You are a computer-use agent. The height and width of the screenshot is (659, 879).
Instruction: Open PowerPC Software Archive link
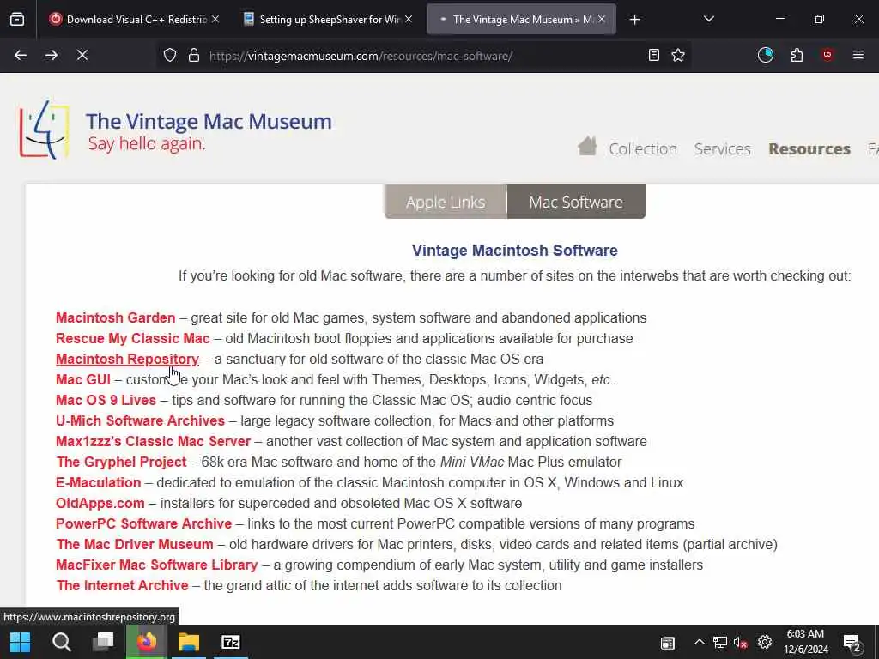coord(143,524)
